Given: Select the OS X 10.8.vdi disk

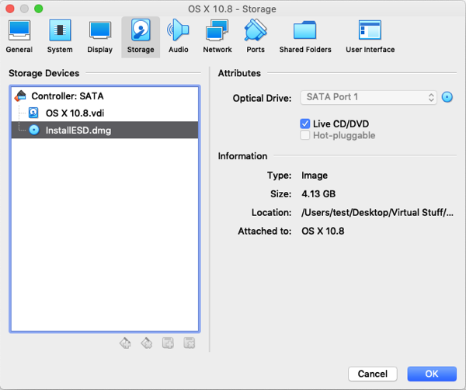Looking at the screenshot, I should (105, 113).
